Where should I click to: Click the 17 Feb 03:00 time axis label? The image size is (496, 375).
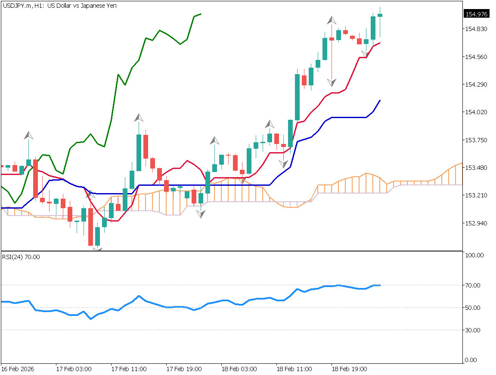tap(73, 369)
